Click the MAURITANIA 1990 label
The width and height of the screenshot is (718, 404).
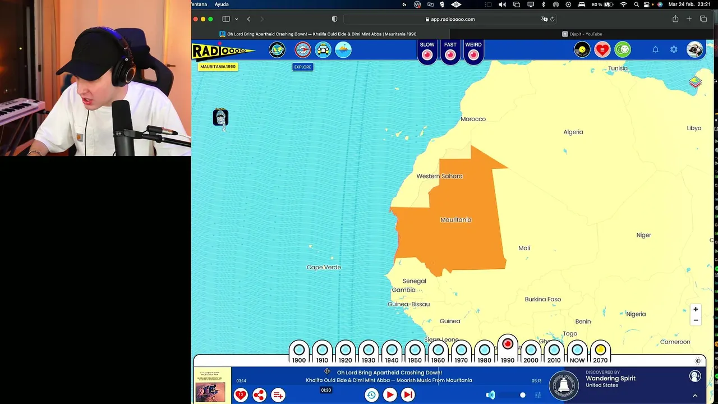pyautogui.click(x=218, y=67)
